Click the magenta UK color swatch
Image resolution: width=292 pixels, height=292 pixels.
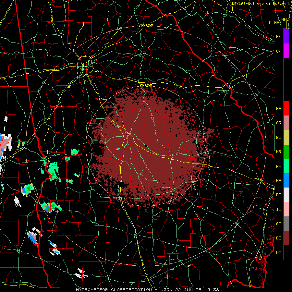[x=286, y=51]
